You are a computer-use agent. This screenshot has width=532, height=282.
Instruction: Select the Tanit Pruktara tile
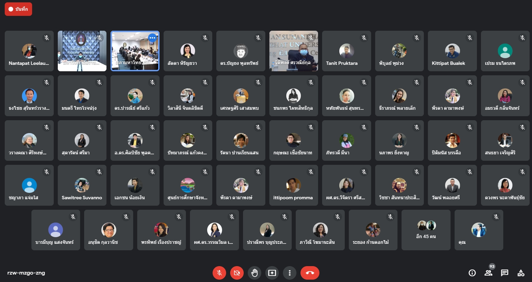[346, 51]
